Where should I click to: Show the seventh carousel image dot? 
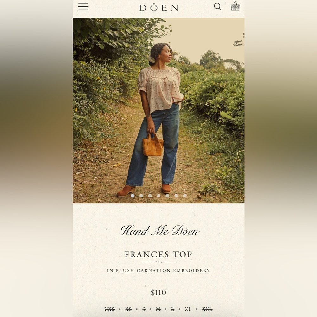coord(185,196)
